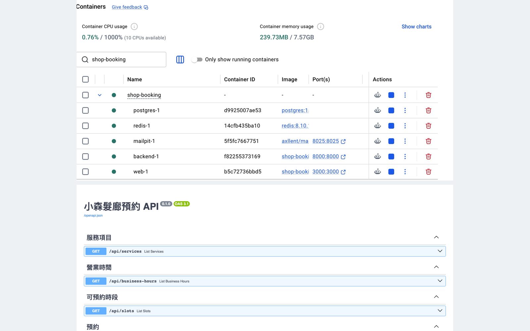Screen dimensions: 530x331
Task: Open more actions menu for web-1
Action: pos(405,172)
